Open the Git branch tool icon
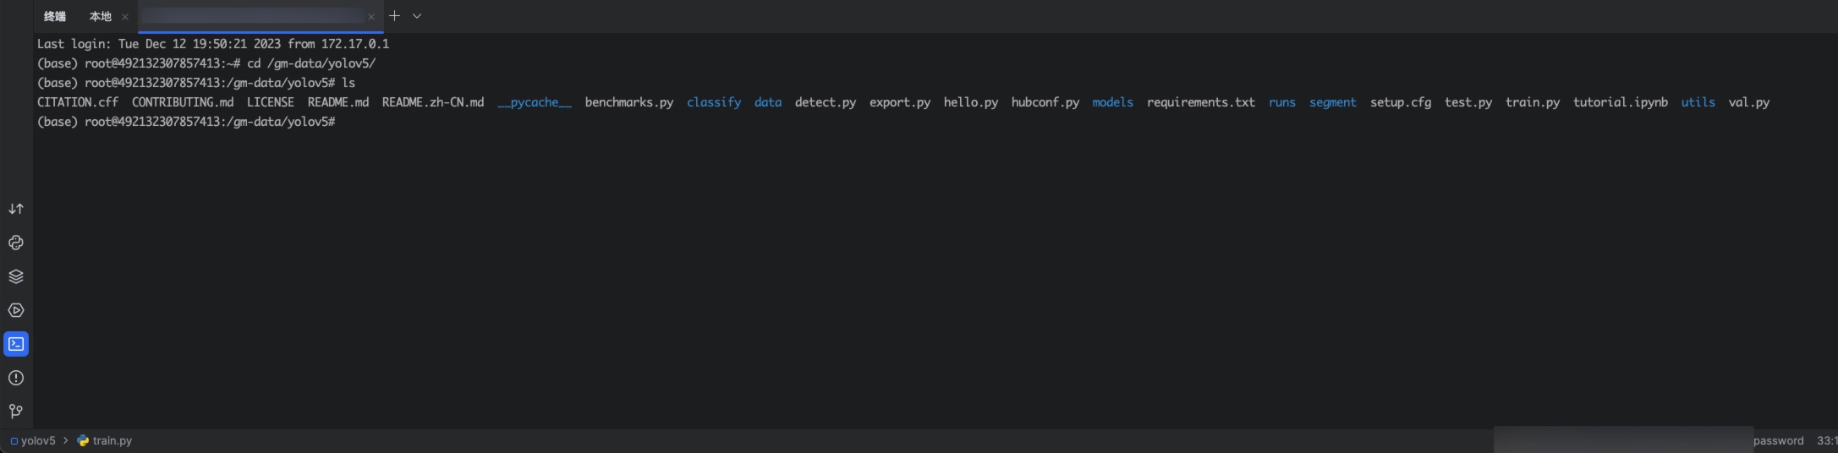 (x=16, y=412)
